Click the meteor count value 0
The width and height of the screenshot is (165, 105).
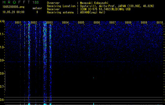click(37, 12)
